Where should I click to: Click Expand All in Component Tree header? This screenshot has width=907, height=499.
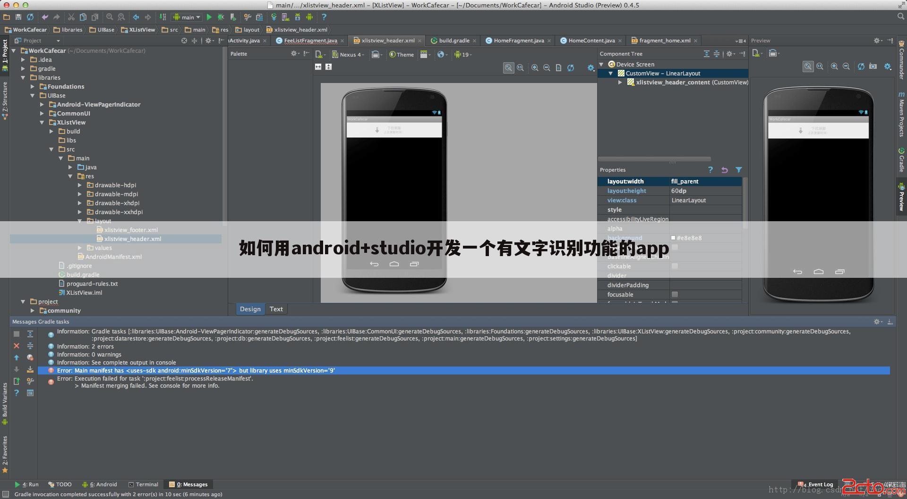(x=707, y=54)
